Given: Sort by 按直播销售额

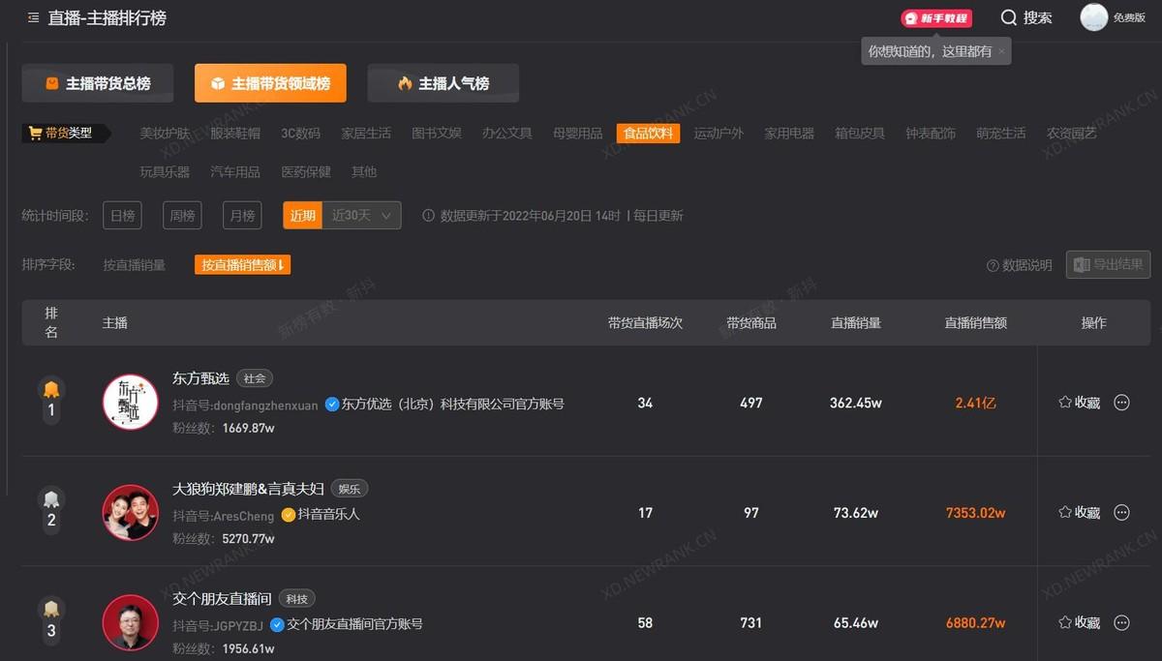Looking at the screenshot, I should click(x=243, y=265).
